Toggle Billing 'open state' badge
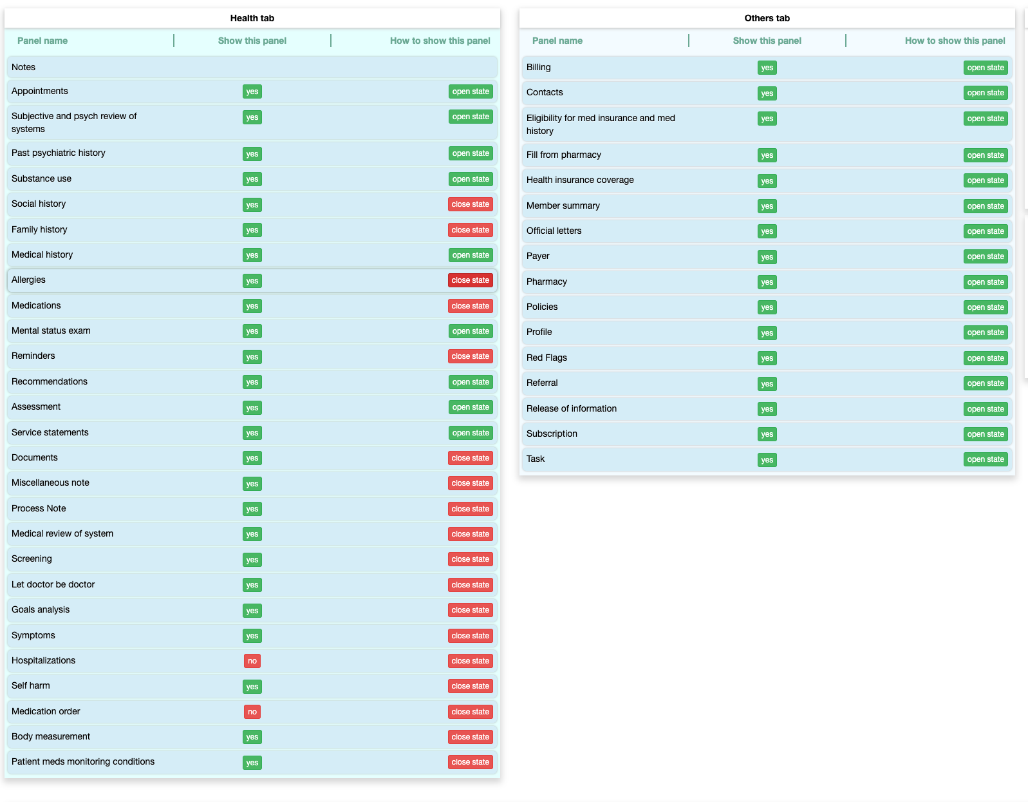This screenshot has height=802, width=1028. coord(986,68)
